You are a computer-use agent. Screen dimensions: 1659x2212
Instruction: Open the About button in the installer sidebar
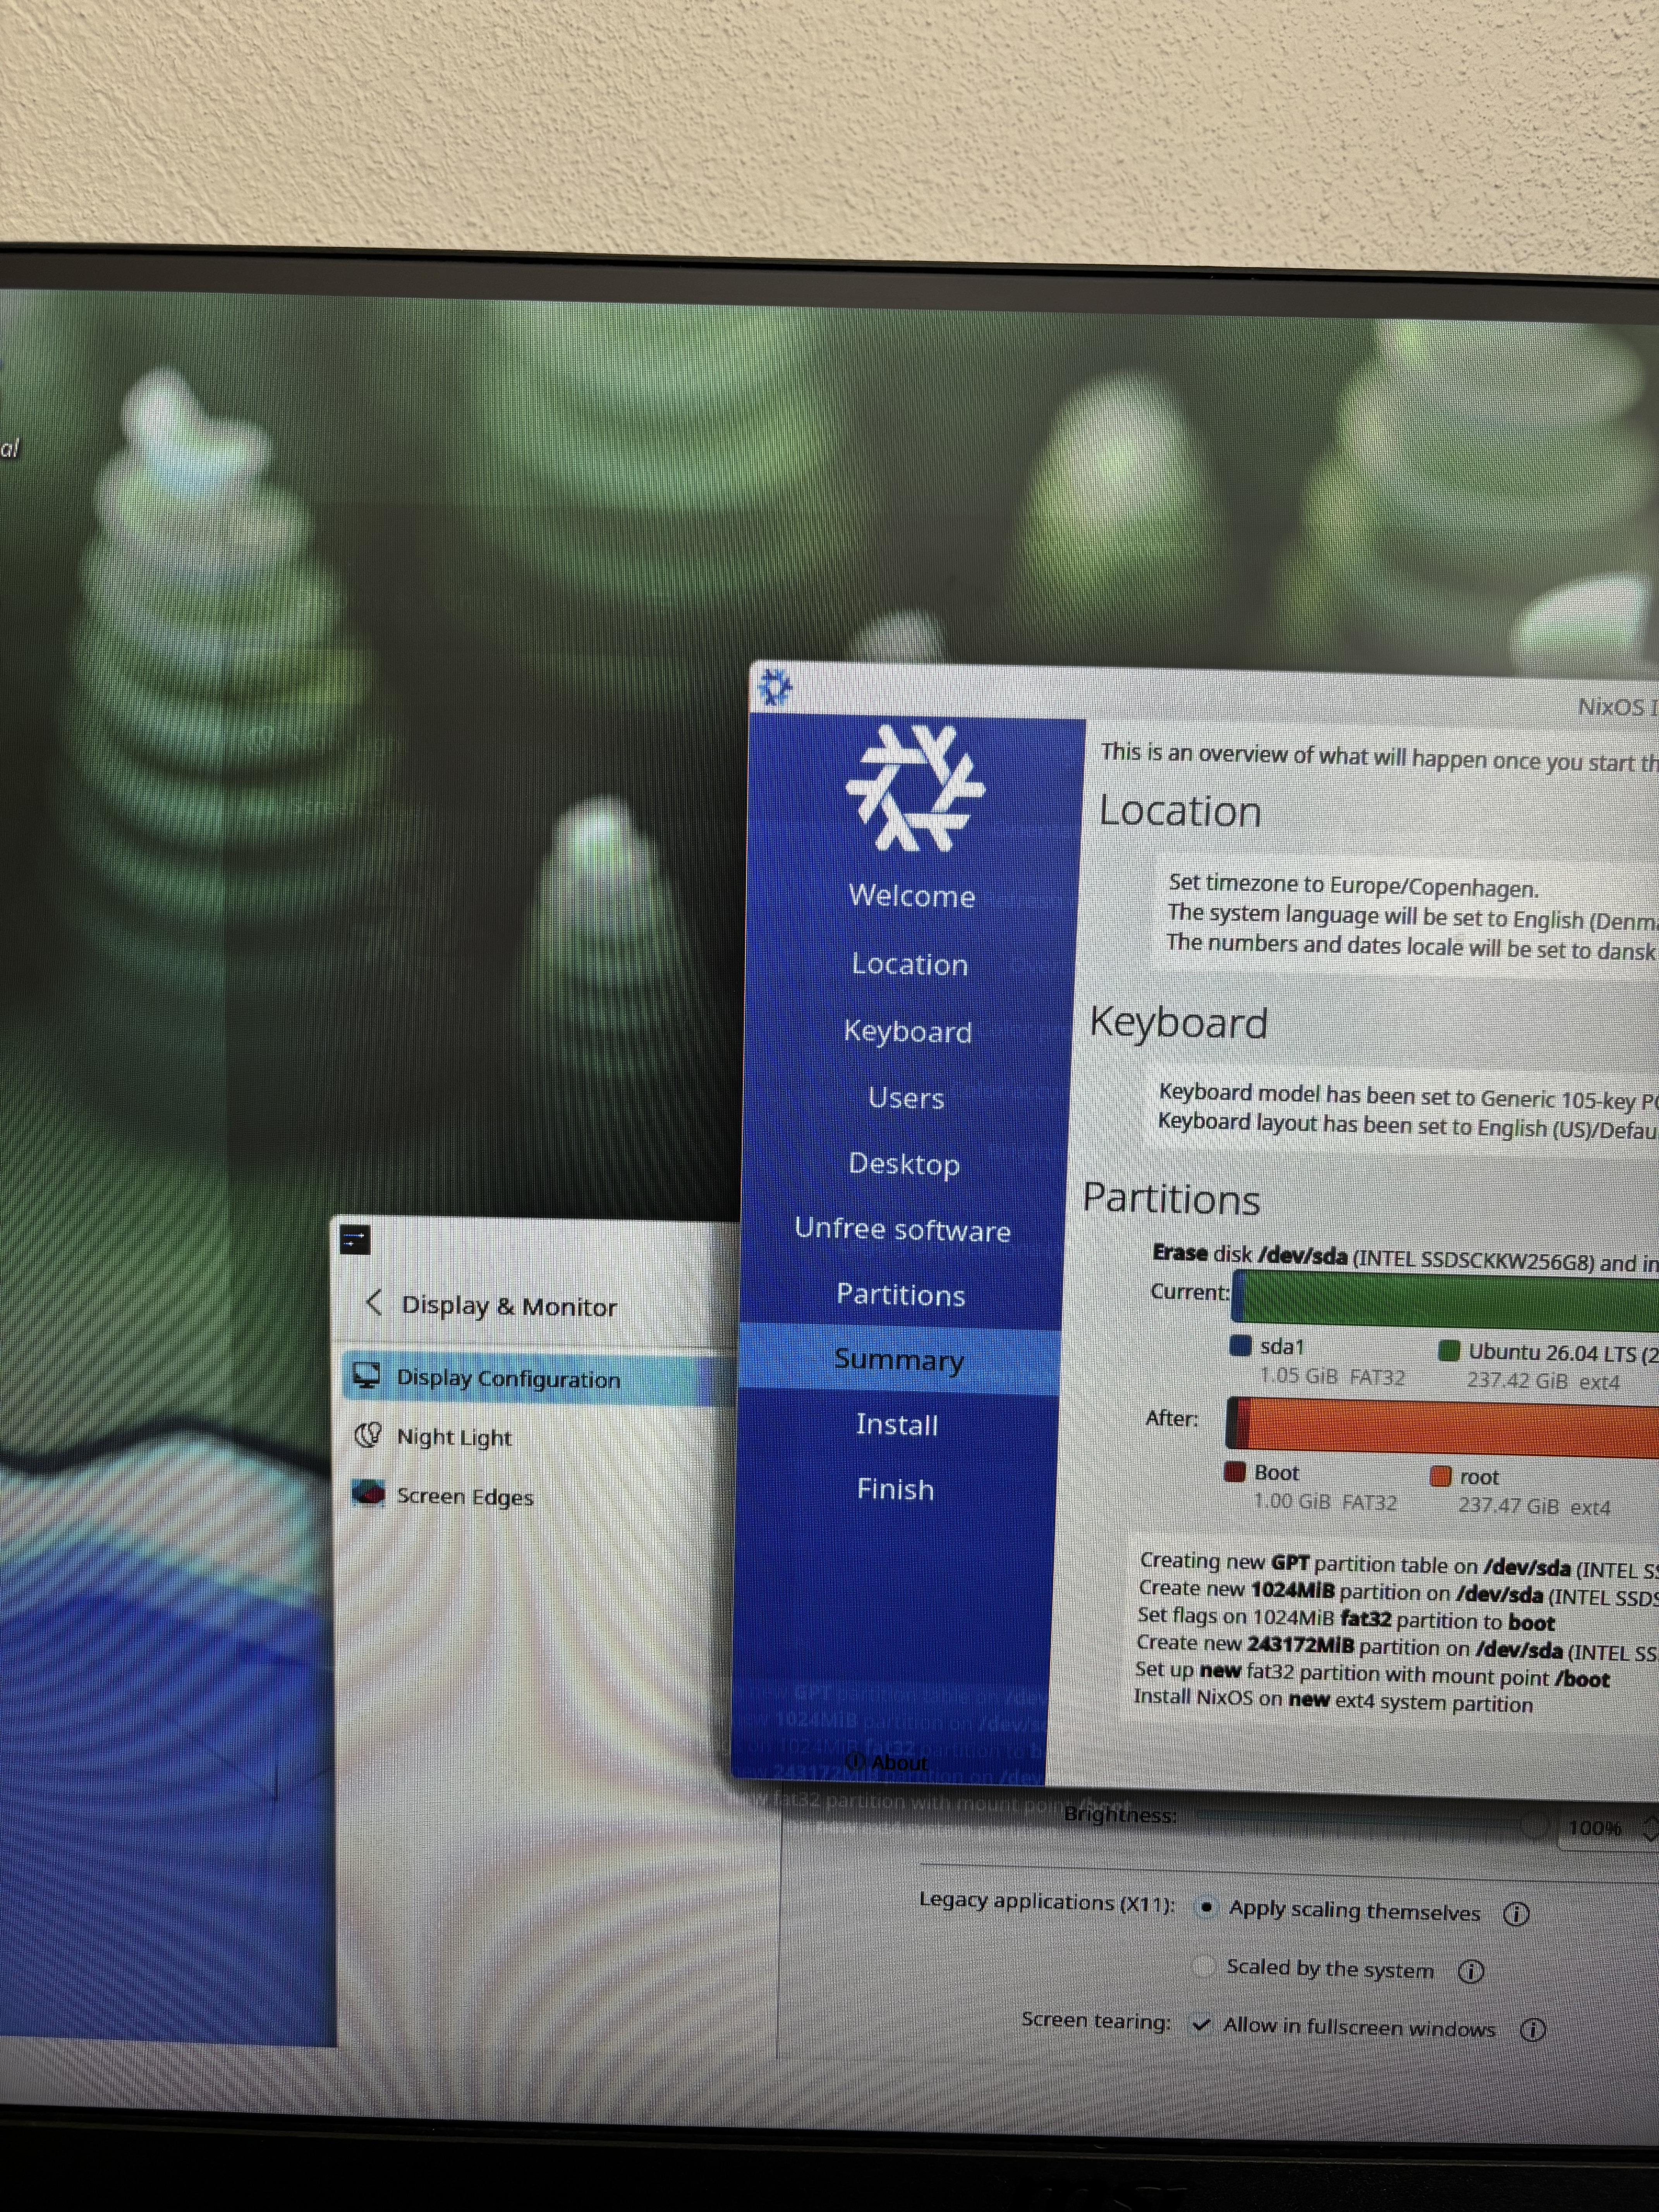[887, 1762]
